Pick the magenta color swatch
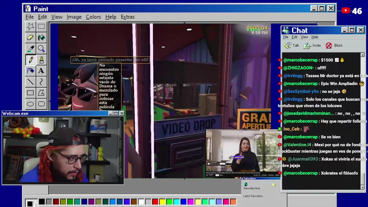The image size is (368, 207). pos(191,202)
